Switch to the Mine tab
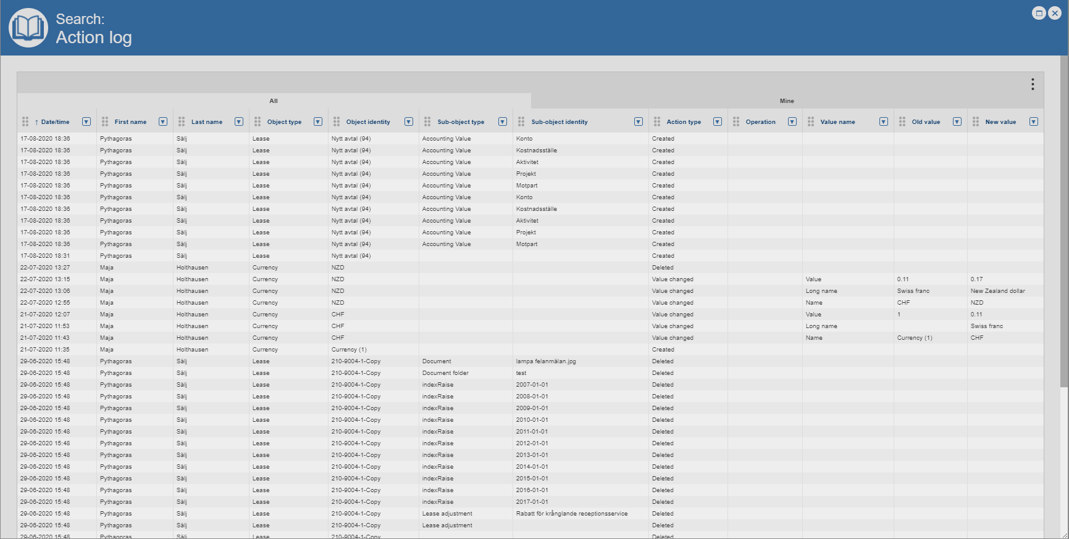The image size is (1069, 539). [x=787, y=101]
